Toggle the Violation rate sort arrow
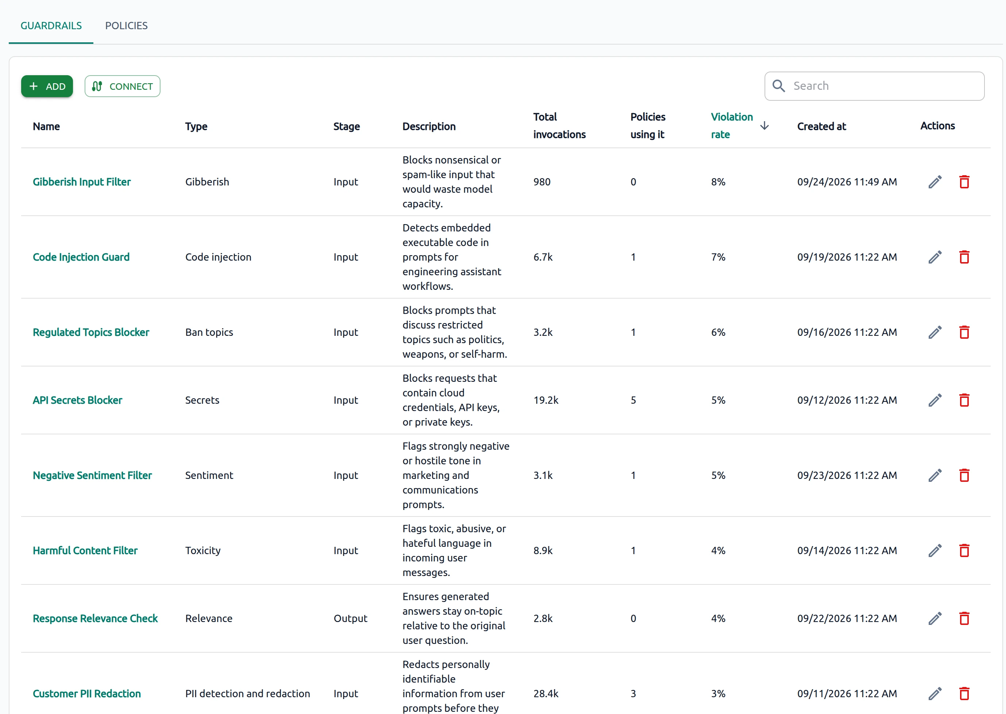The height and width of the screenshot is (714, 1006). (765, 126)
